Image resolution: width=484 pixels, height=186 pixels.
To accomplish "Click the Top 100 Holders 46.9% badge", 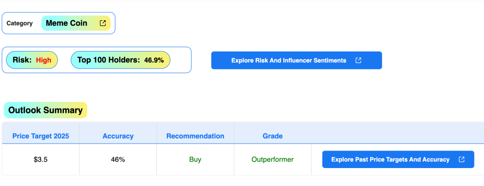I will [121, 60].
